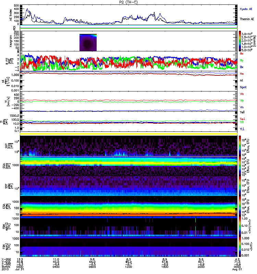This screenshot has width=257, height=274.
Task: Click the 11.0 X-GSE position value
Action: (56, 259)
